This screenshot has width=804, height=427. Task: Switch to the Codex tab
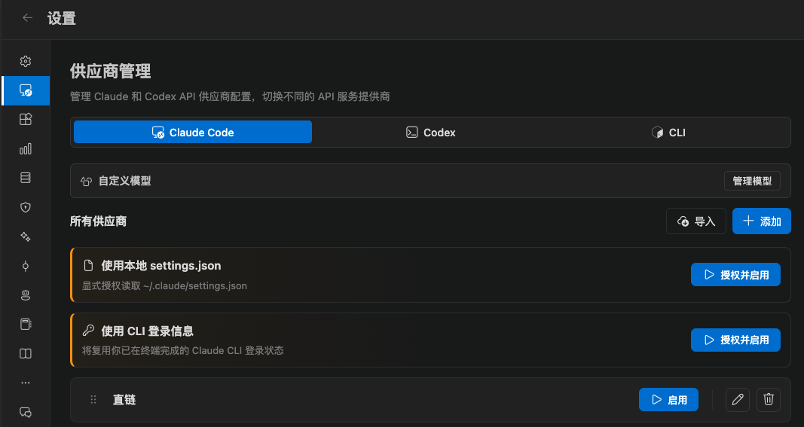tap(431, 133)
